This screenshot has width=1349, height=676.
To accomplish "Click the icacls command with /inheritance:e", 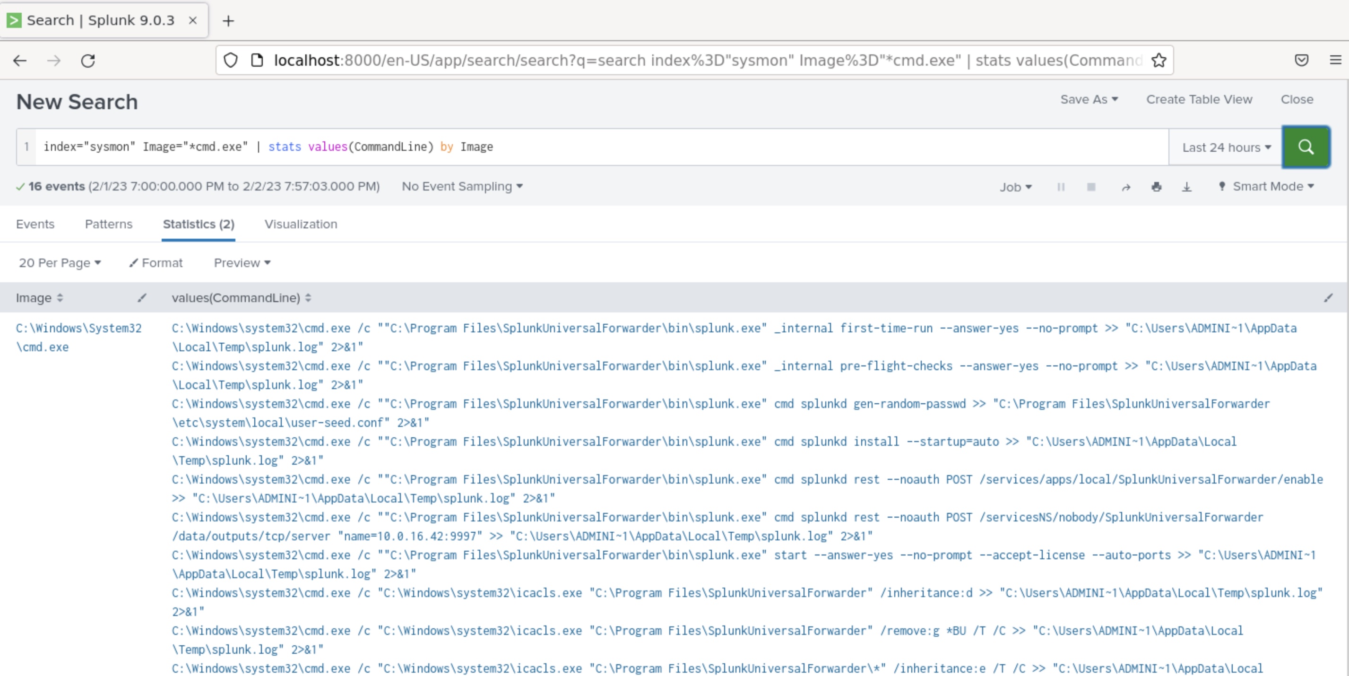I will [x=718, y=668].
